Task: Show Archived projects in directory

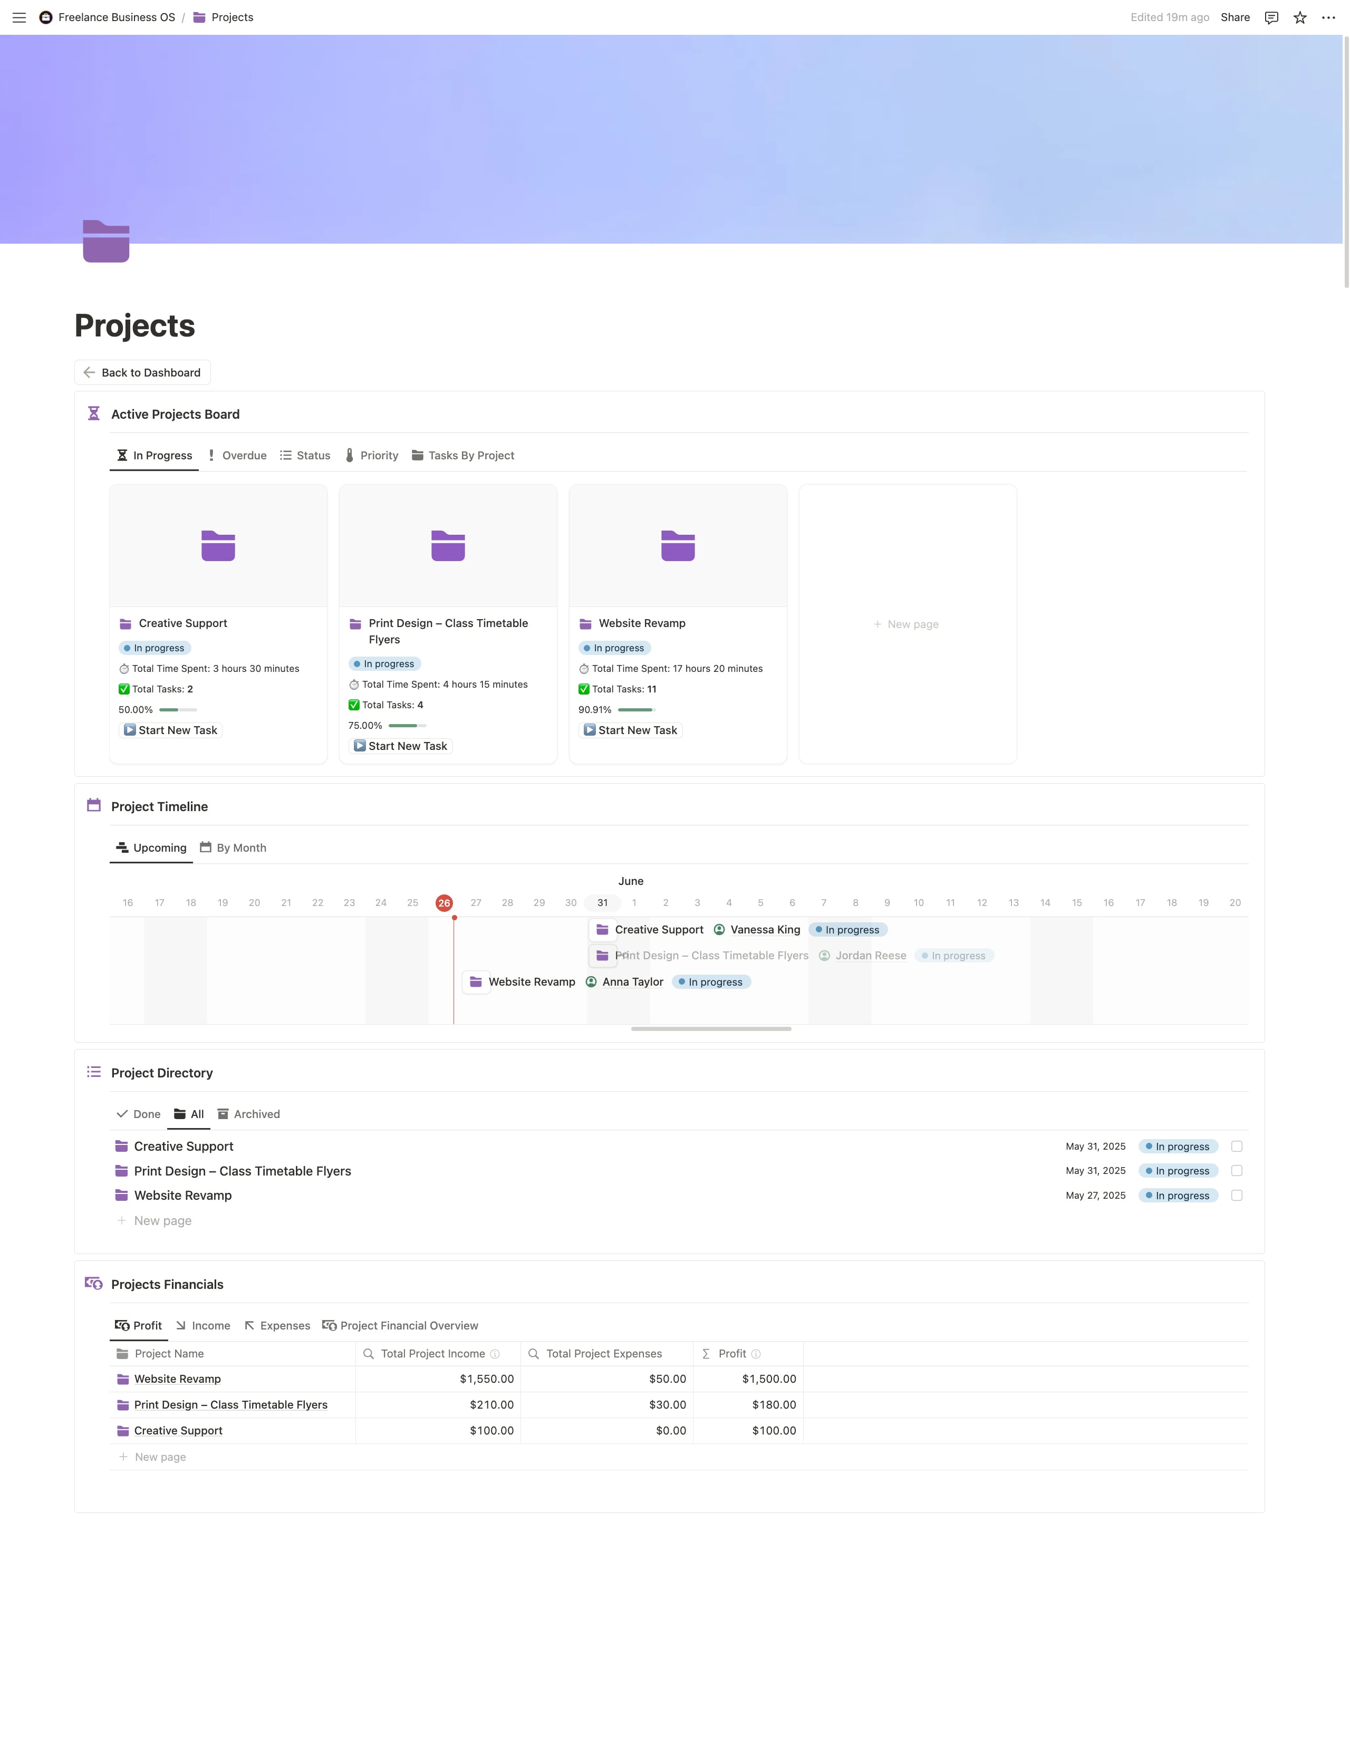Action: (x=249, y=1114)
